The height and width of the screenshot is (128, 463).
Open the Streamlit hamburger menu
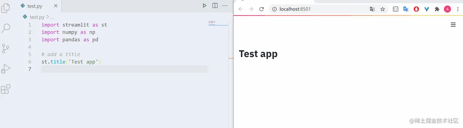pyautogui.click(x=453, y=25)
